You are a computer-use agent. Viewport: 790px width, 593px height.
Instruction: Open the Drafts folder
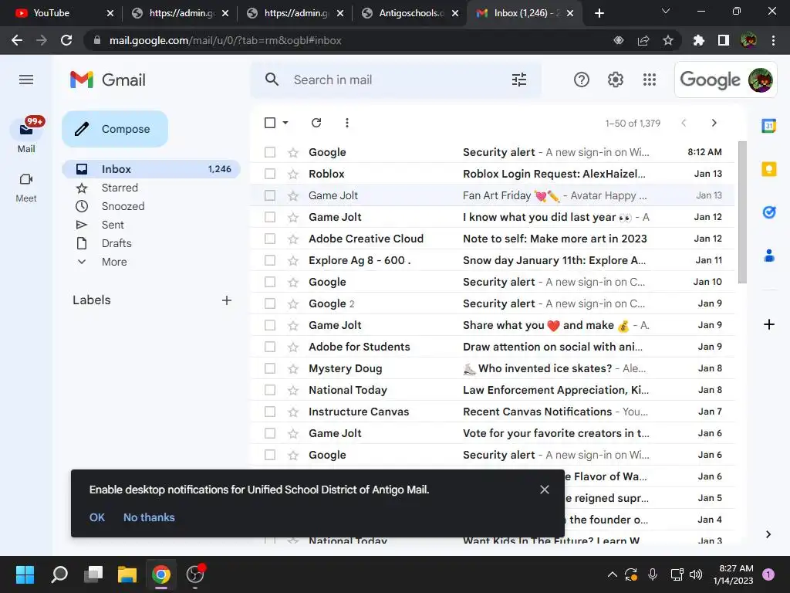click(116, 243)
